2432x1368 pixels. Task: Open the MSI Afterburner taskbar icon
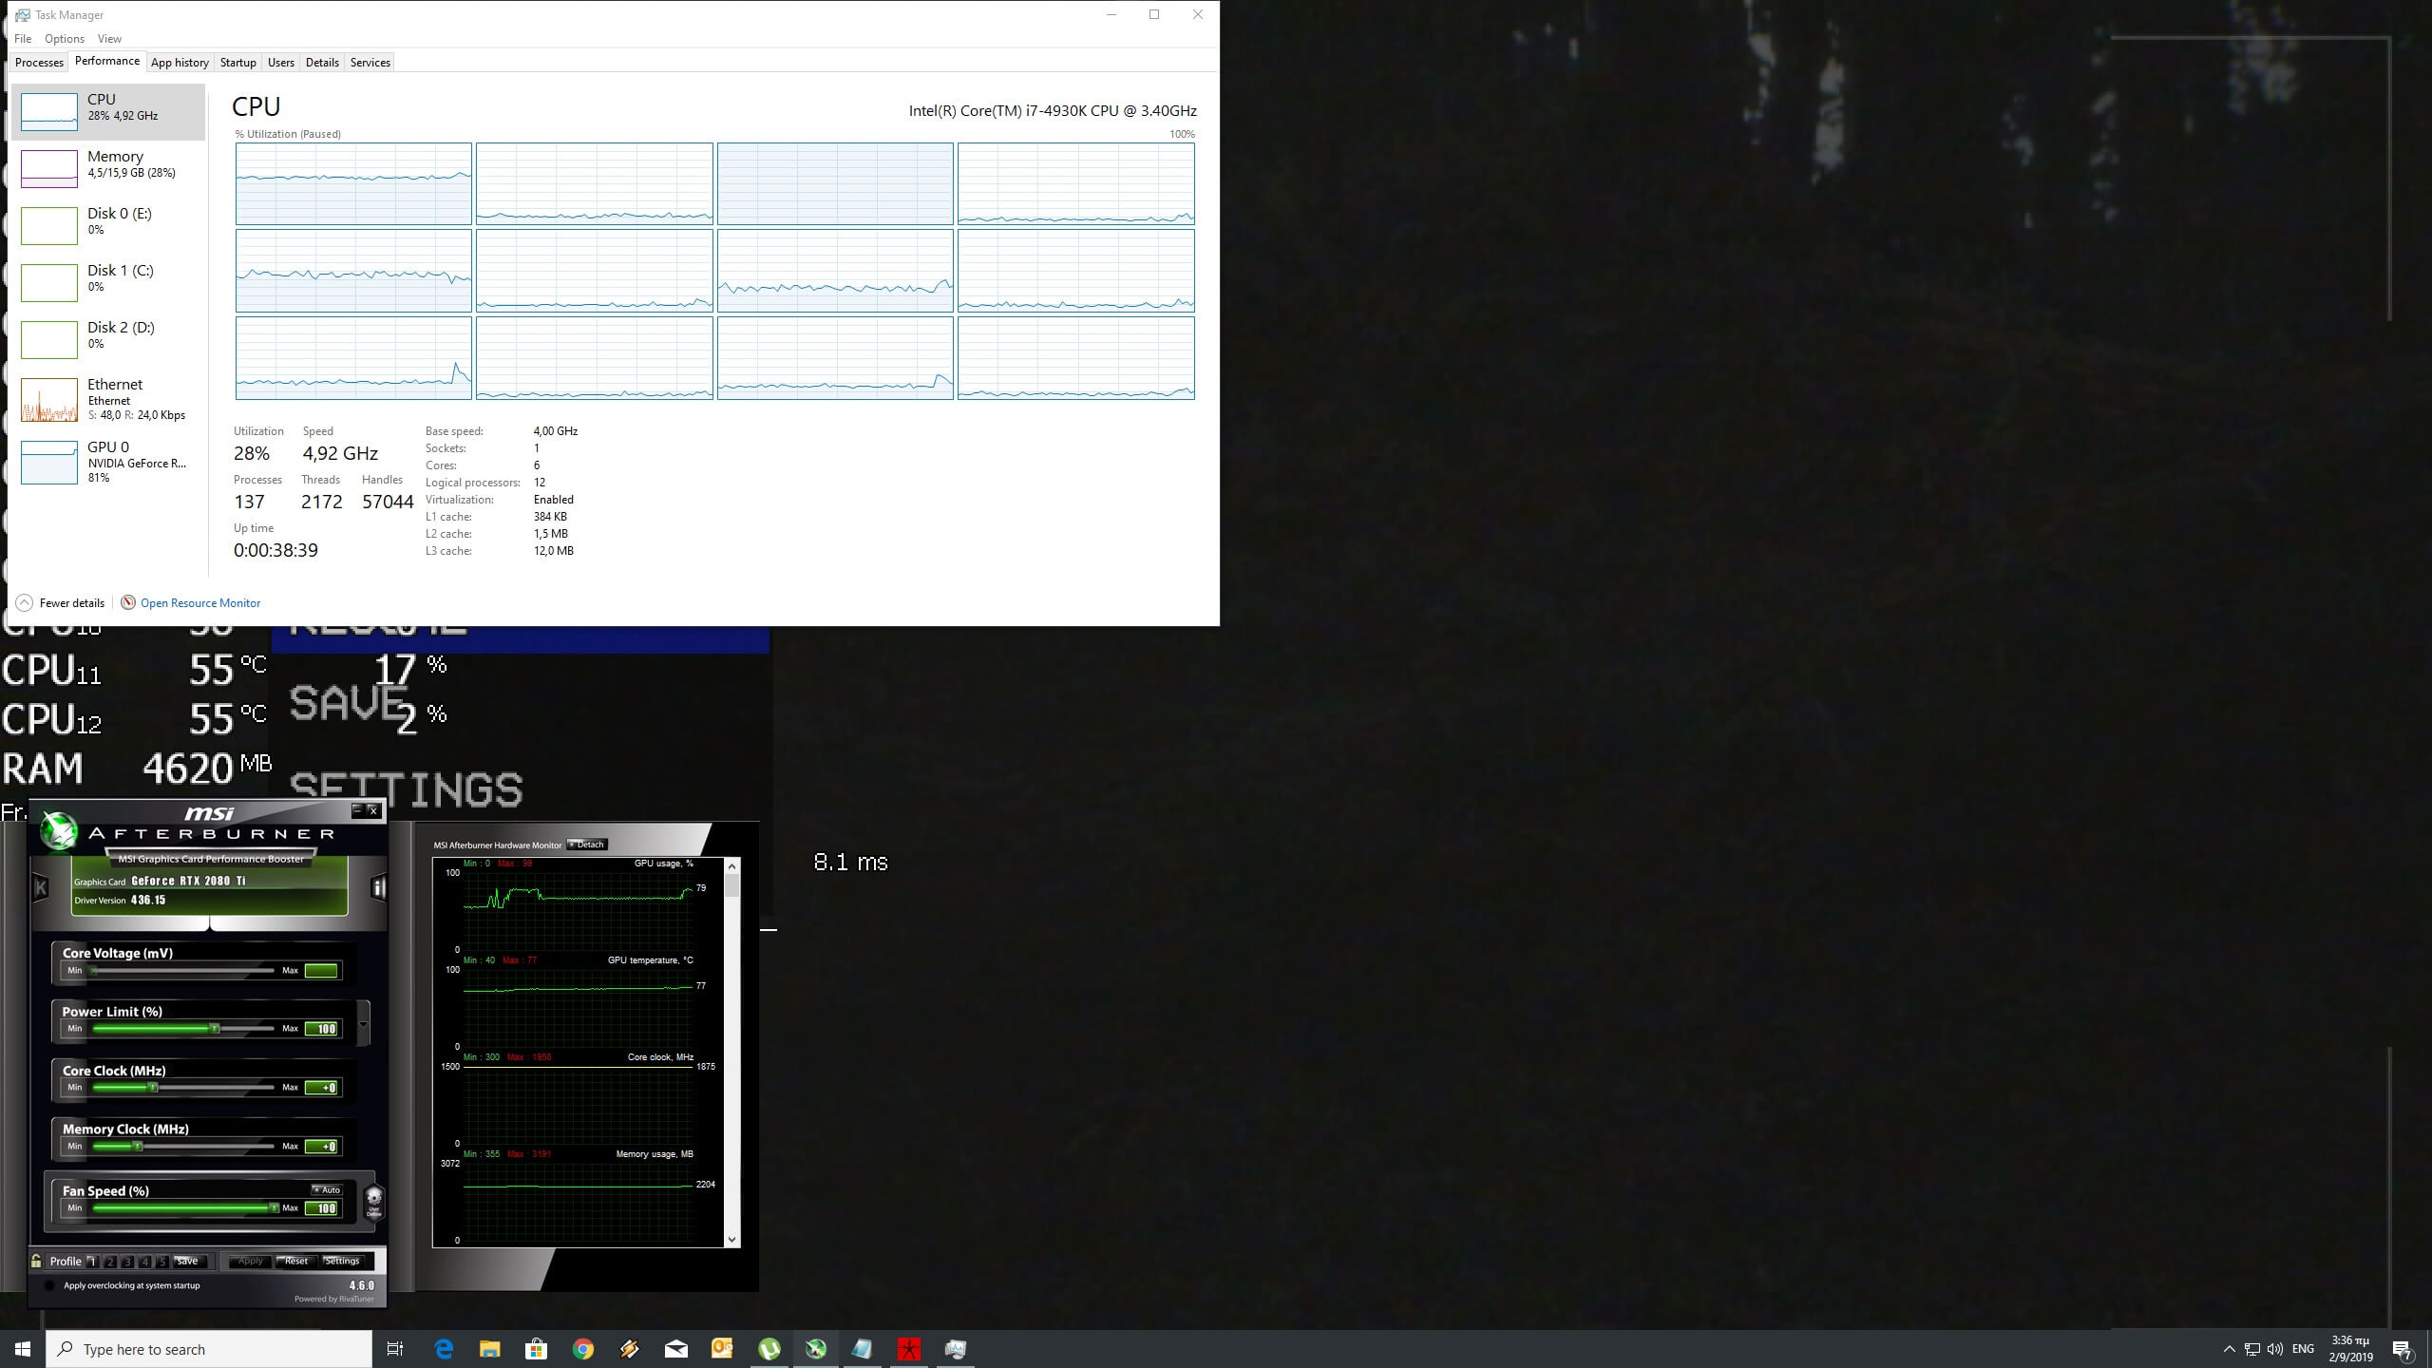point(816,1349)
